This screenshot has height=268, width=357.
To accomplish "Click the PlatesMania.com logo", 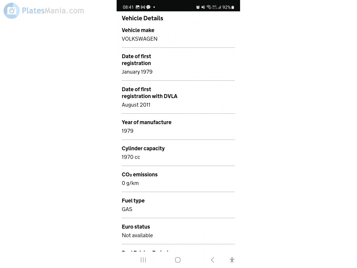I will [44, 11].
